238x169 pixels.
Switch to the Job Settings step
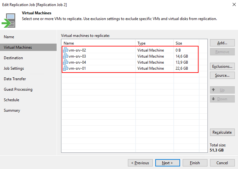click(14, 68)
